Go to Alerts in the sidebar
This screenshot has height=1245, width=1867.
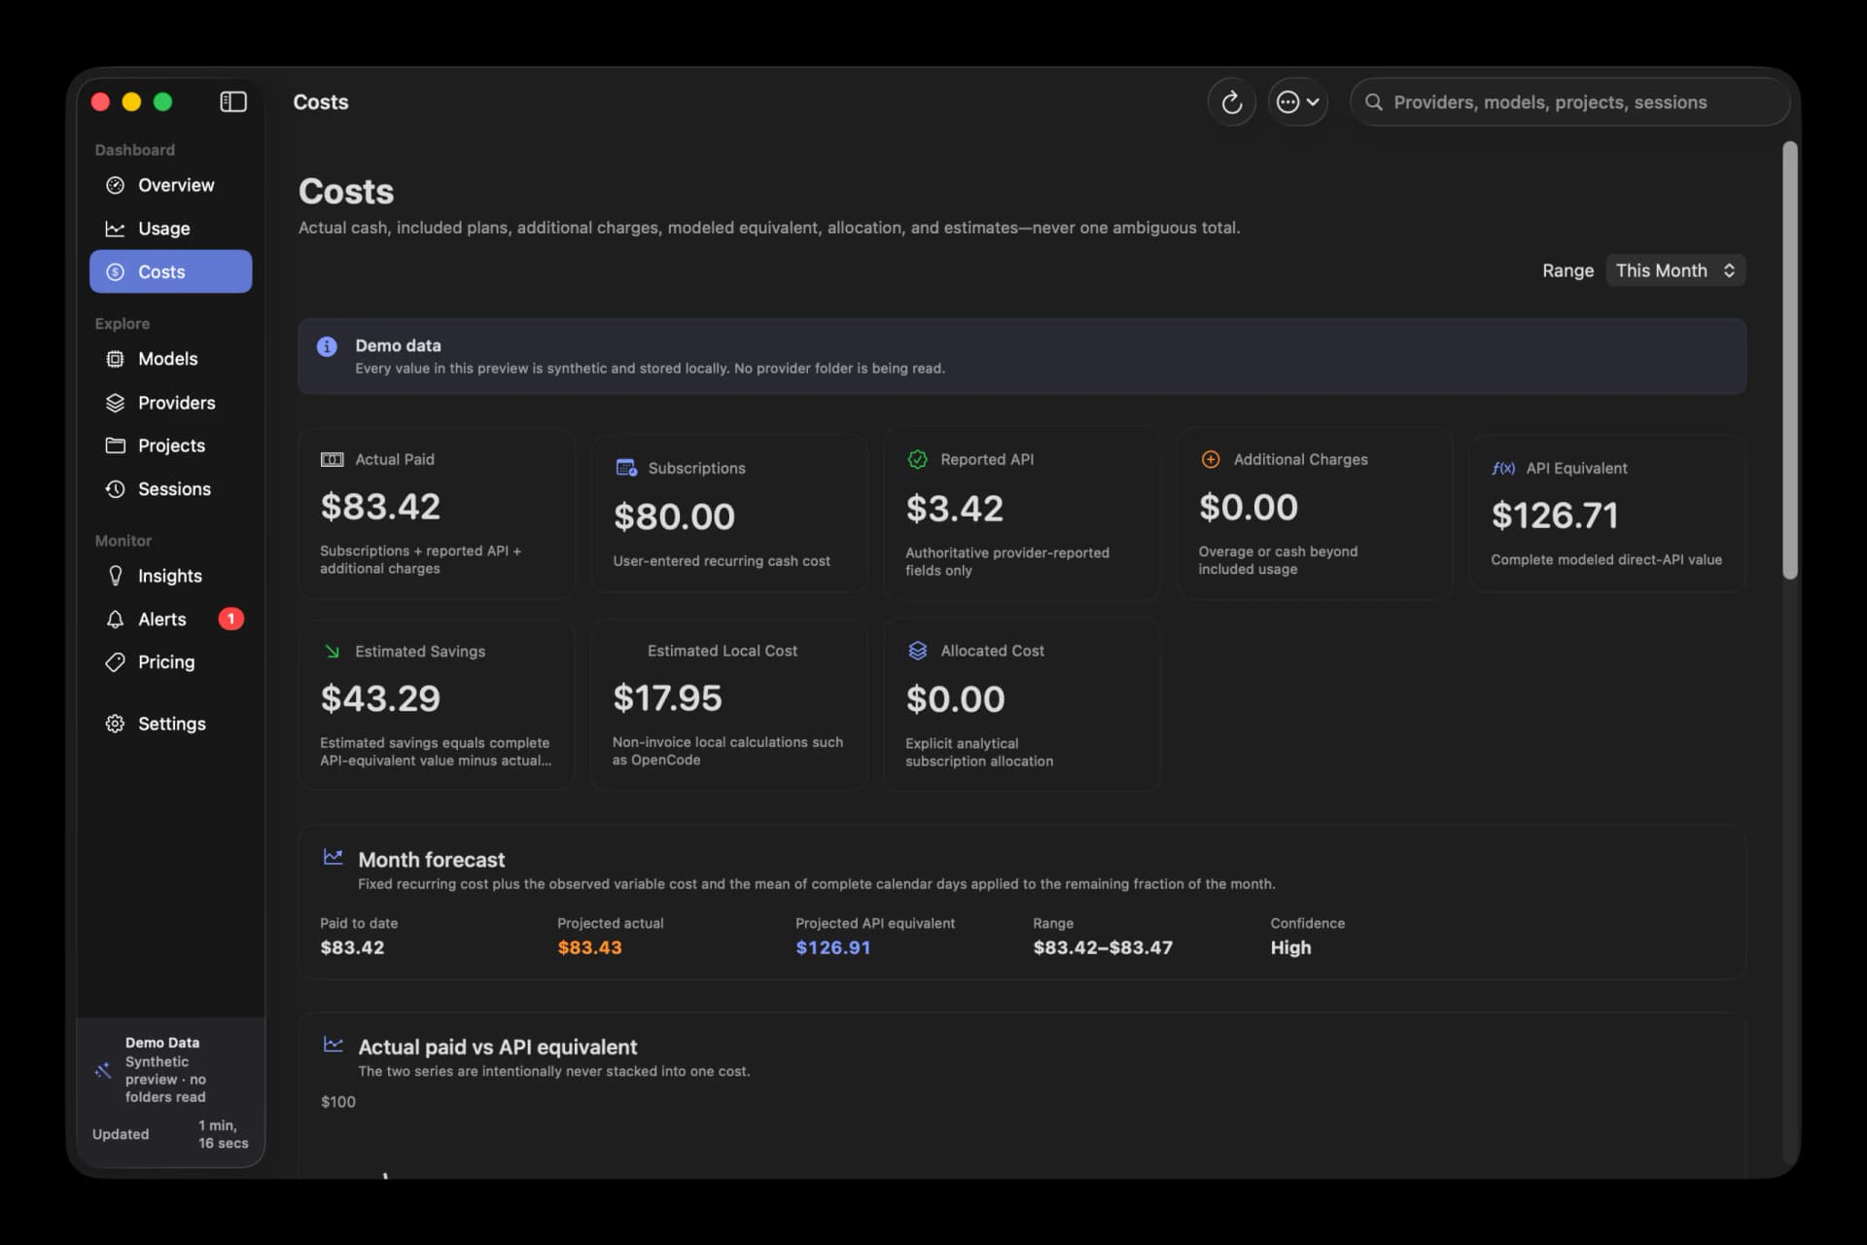point(171,619)
